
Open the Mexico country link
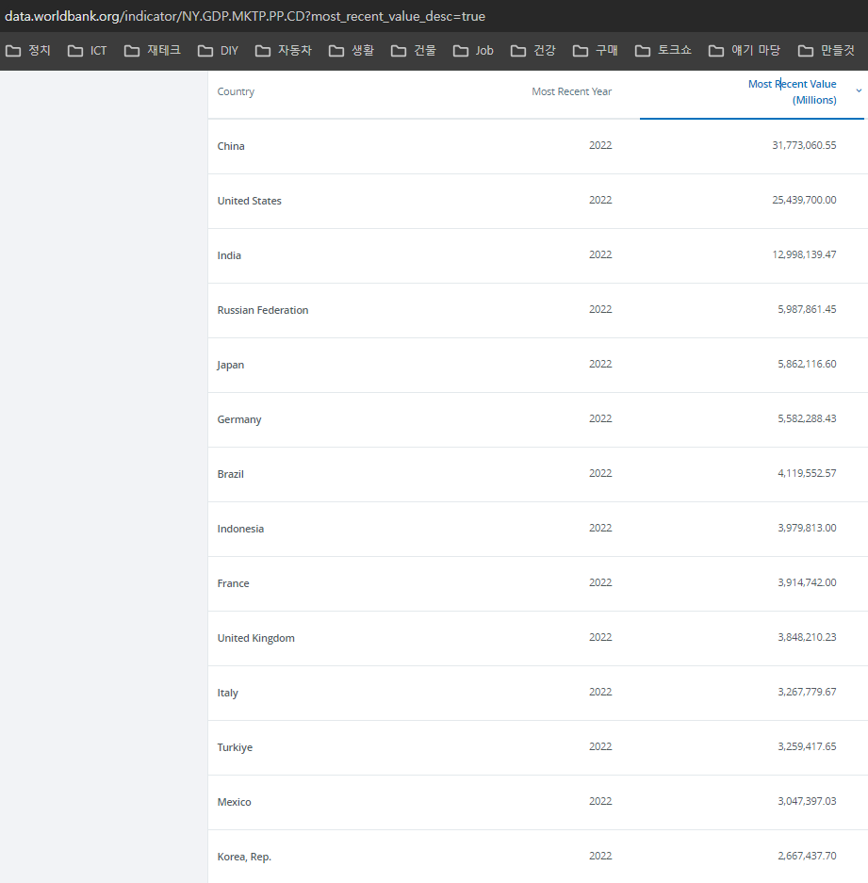click(234, 802)
